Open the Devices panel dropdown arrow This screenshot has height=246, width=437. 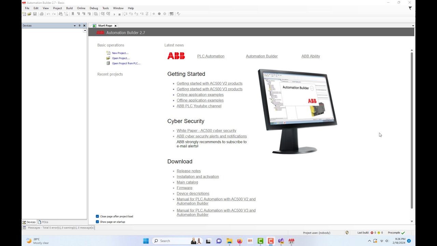[75, 26]
